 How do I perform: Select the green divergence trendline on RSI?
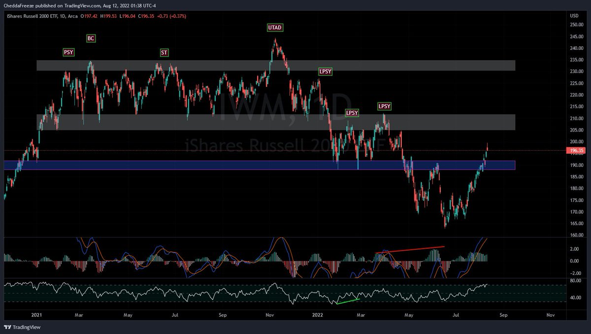(348, 301)
